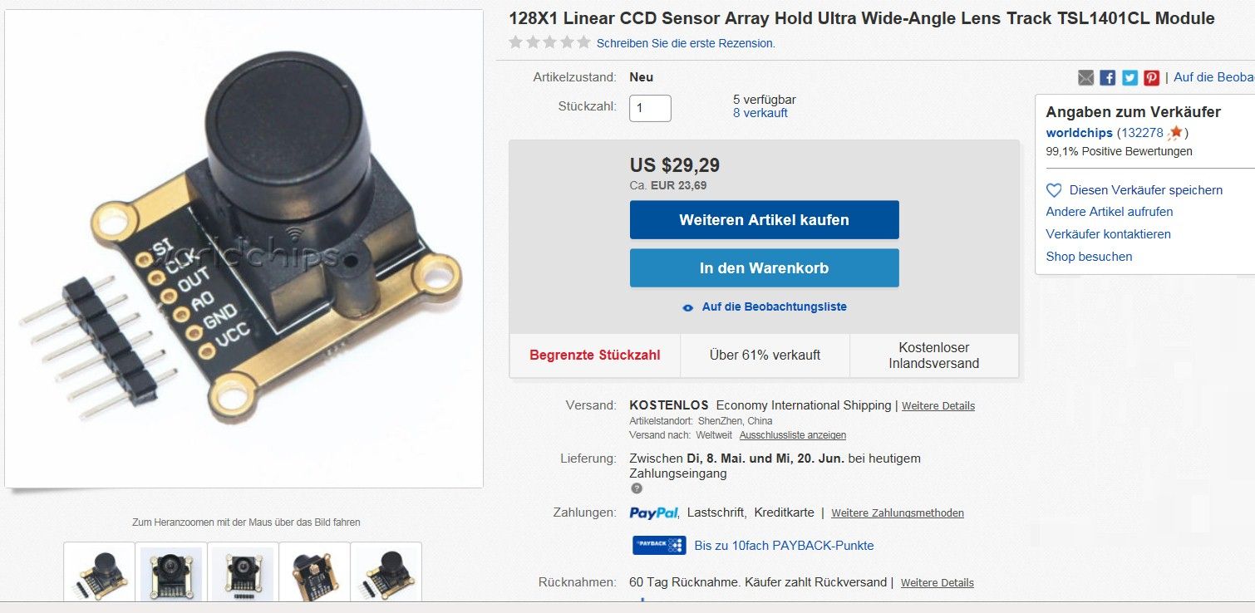Pin this item on Pinterest
1255x613 pixels.
click(1151, 77)
